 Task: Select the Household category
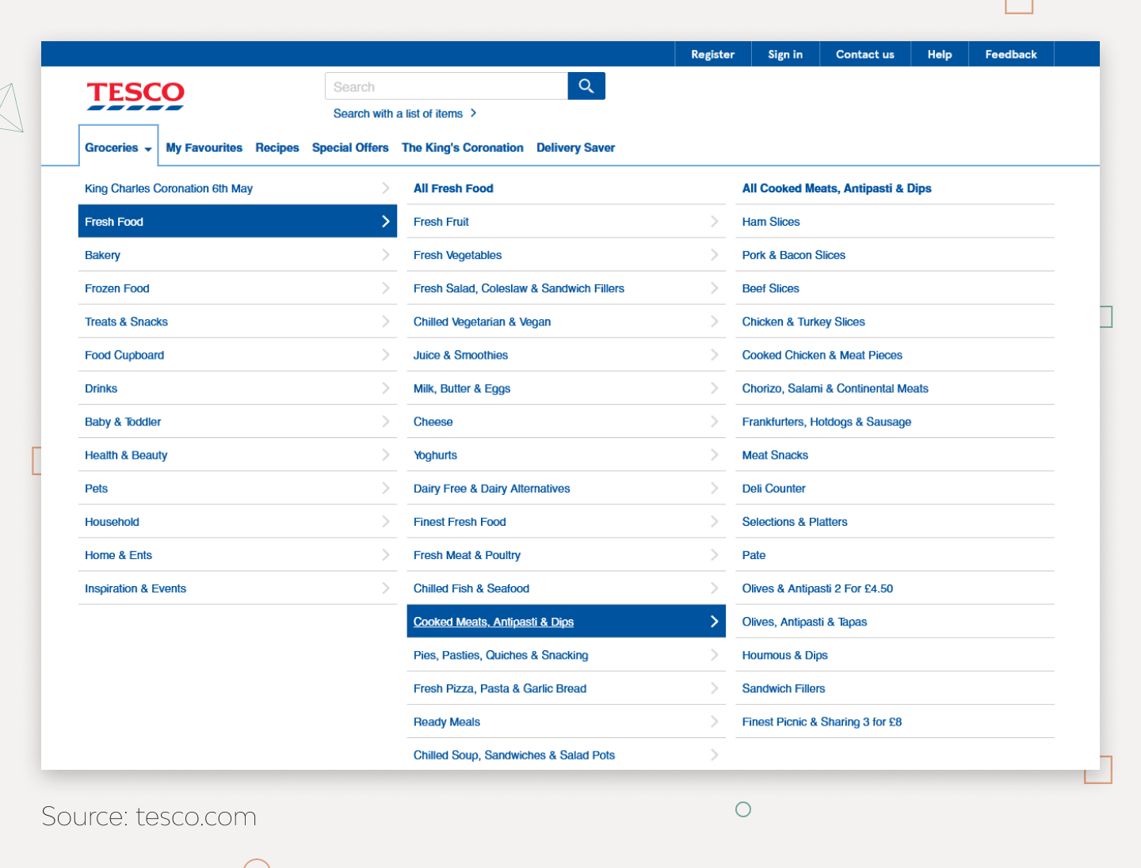(x=238, y=522)
